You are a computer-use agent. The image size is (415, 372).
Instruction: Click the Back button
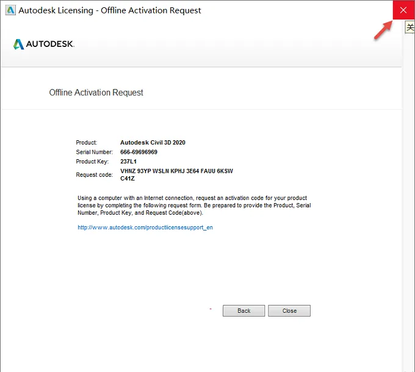pos(244,310)
